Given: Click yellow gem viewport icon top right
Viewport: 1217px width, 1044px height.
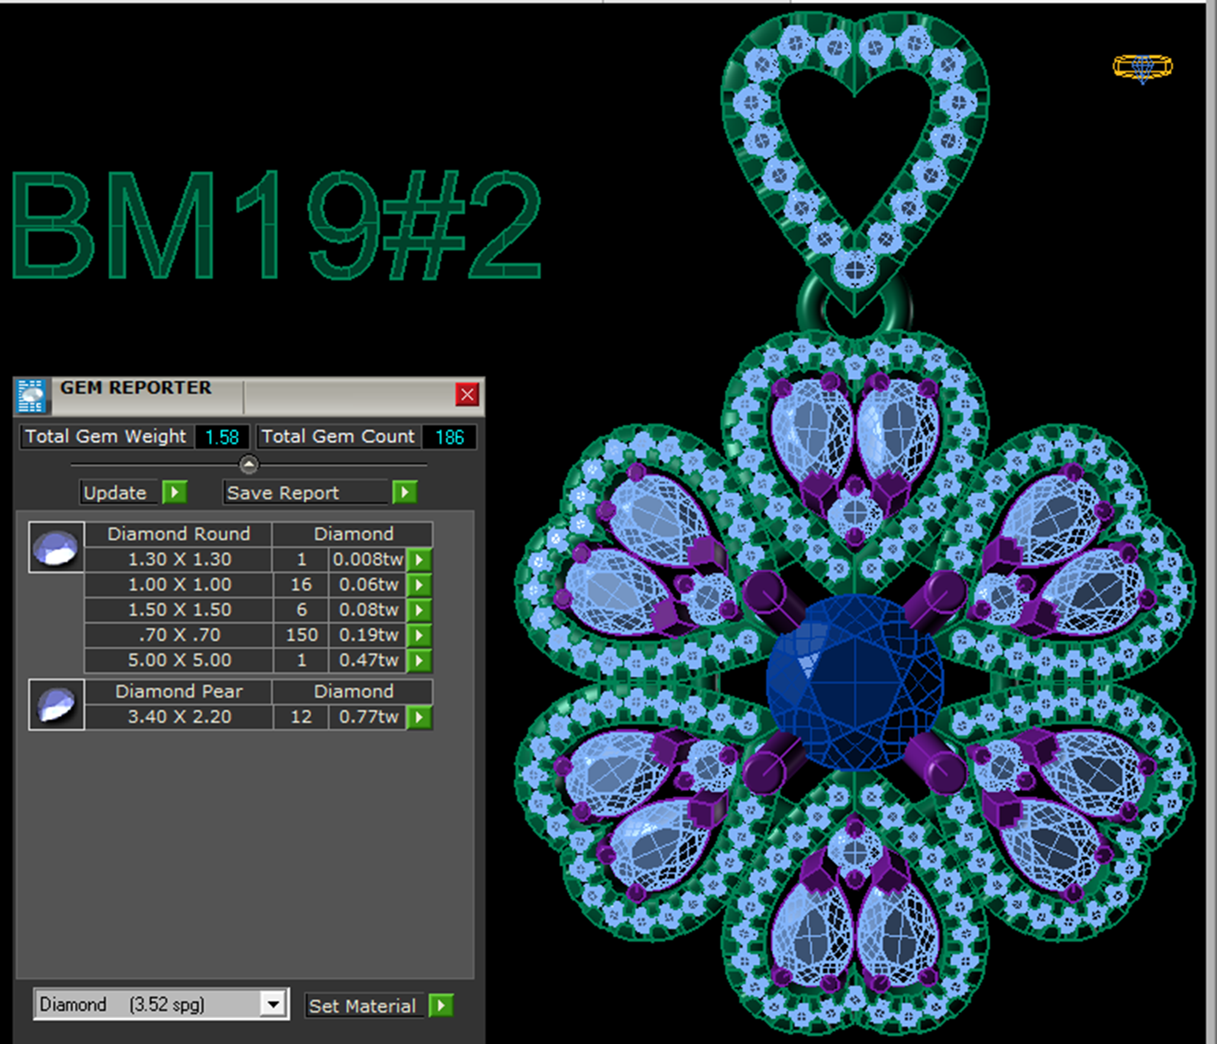Looking at the screenshot, I should (1143, 67).
